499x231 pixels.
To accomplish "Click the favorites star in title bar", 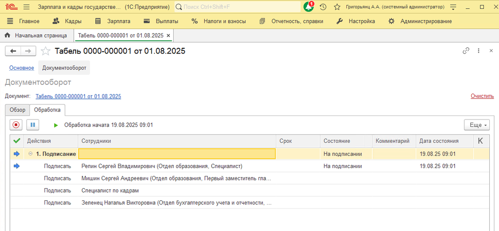I will pos(337,7).
